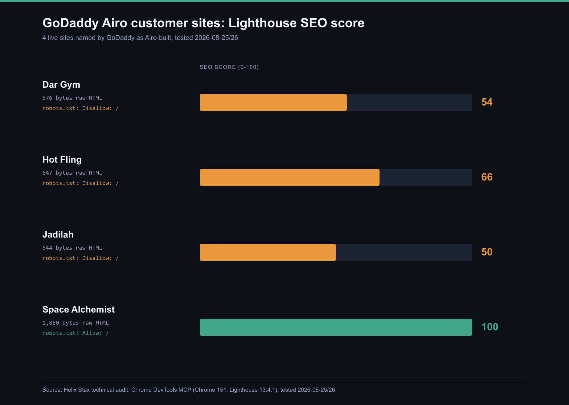Viewport: 569px width, 405px height.
Task: Click the 'robots.txt: Allow: /' line
Action: 76,333
